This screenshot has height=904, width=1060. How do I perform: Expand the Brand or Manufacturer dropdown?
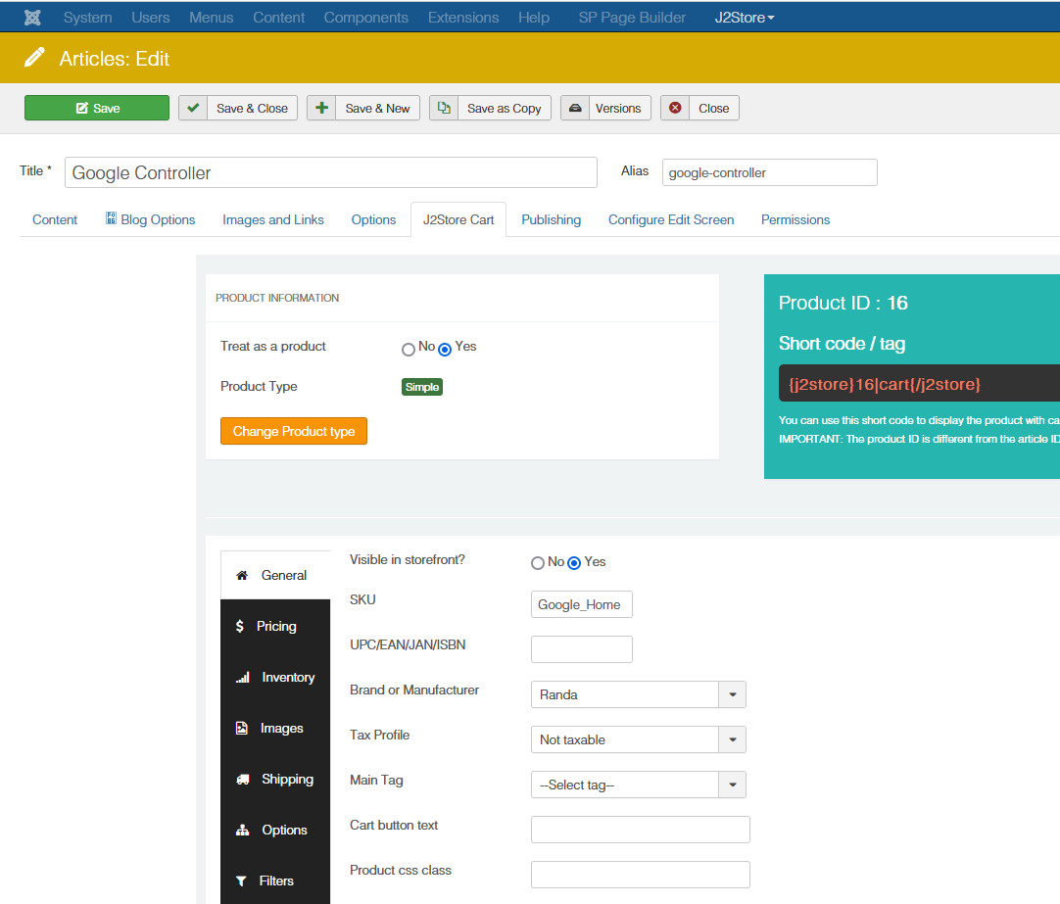click(732, 694)
